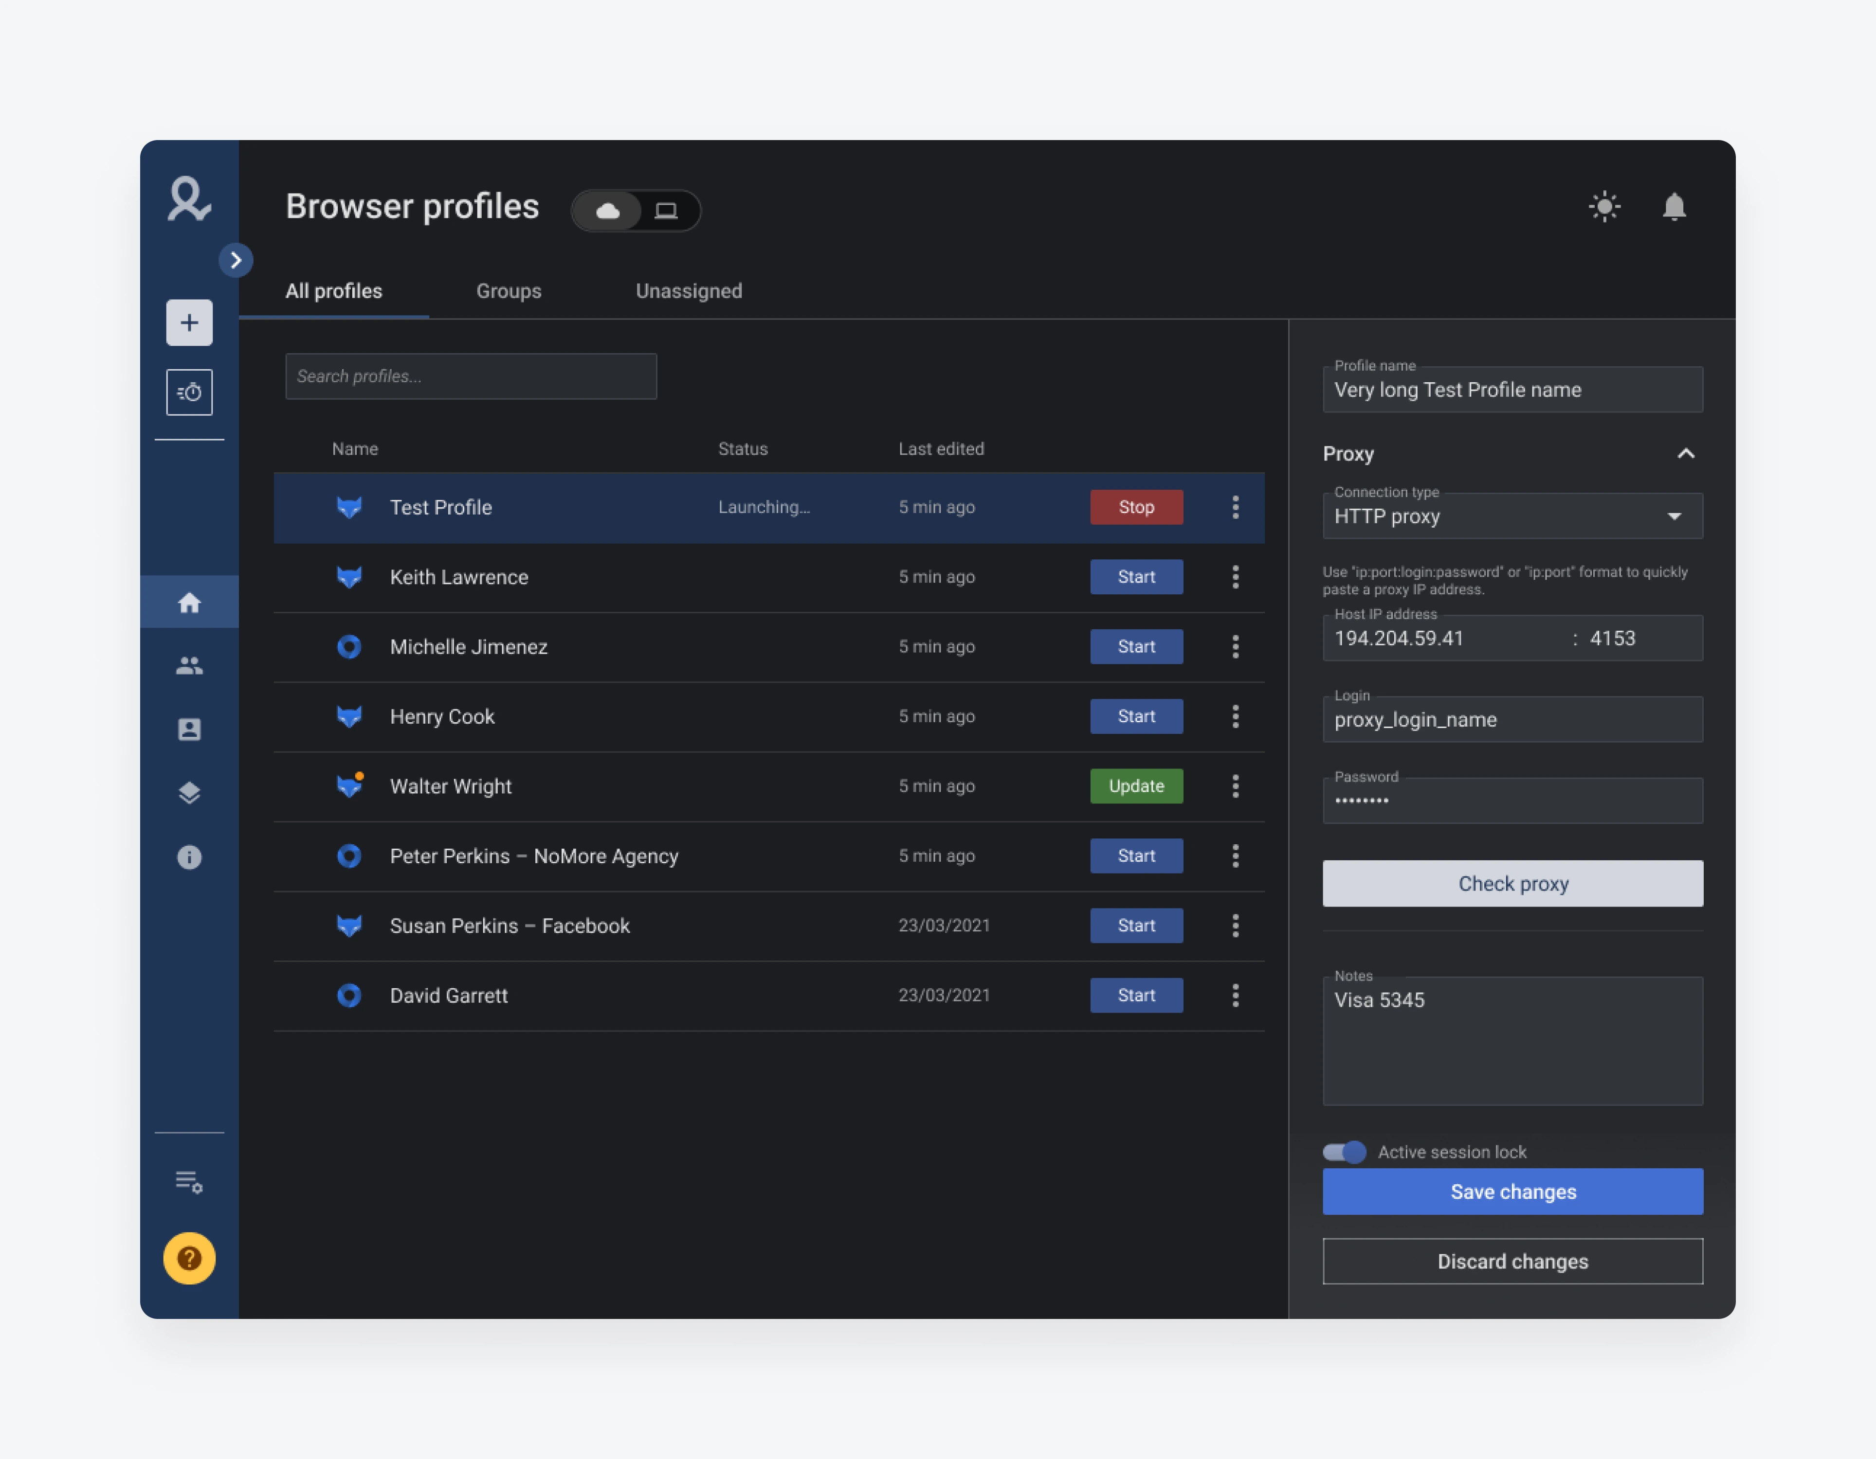Click Save changes
The image size is (1876, 1459).
(x=1512, y=1191)
